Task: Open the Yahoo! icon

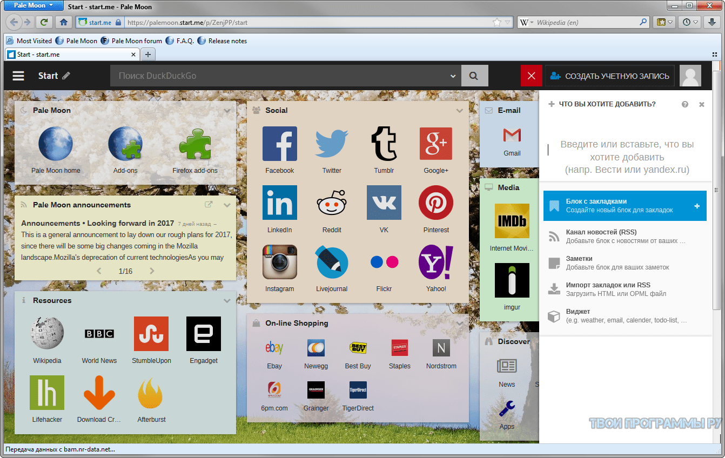Action: pos(436,262)
